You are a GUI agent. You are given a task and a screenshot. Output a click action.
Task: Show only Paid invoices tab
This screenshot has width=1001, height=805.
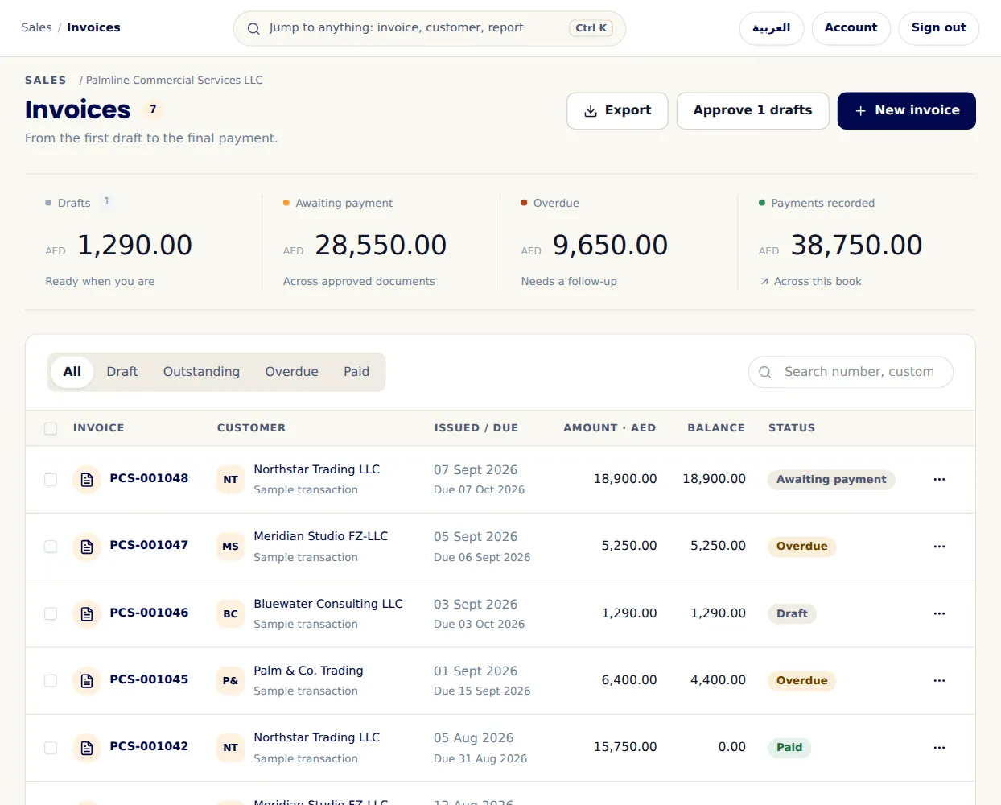(356, 372)
